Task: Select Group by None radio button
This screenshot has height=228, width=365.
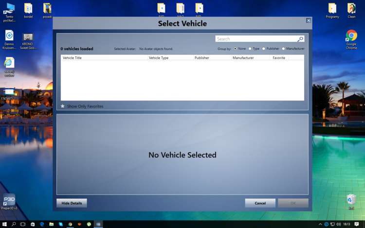Action: click(x=236, y=49)
